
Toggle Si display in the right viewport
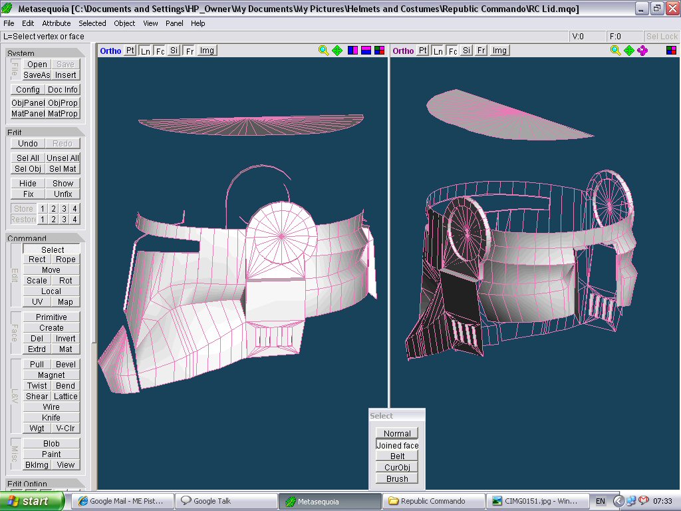pos(466,51)
